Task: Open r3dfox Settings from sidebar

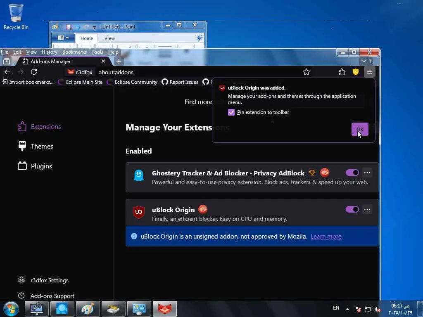Action: click(43, 280)
